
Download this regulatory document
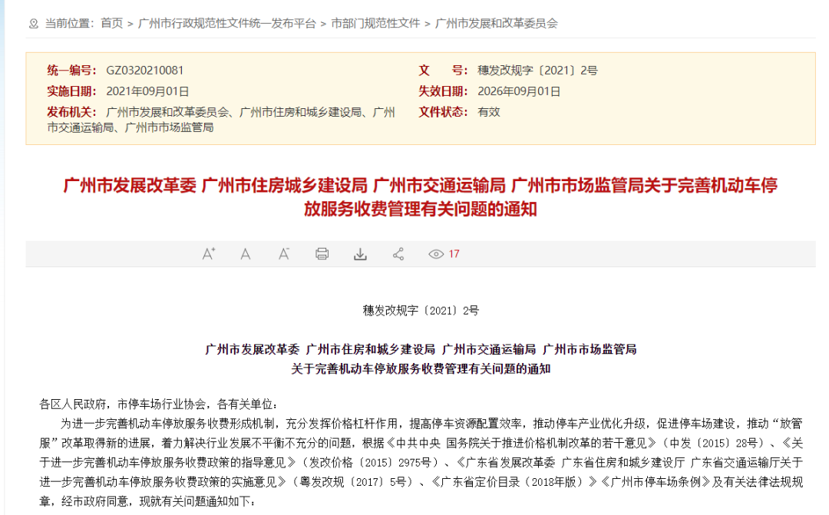tap(360, 253)
